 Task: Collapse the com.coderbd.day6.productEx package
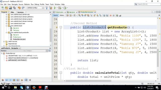[6, 32]
